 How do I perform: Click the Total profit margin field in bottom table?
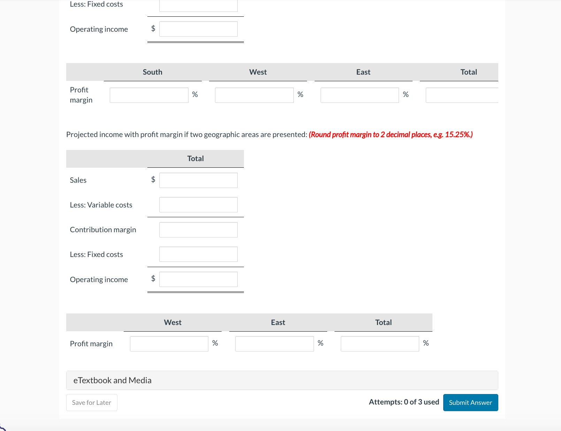click(380, 344)
